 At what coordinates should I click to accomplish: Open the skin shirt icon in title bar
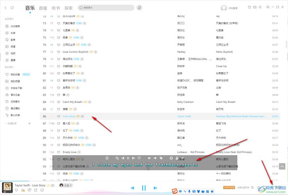click(249, 7)
